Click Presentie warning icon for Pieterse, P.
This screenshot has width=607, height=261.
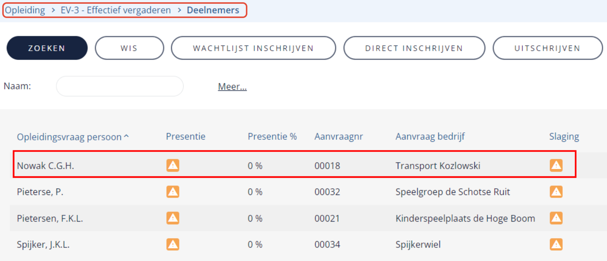tap(173, 192)
